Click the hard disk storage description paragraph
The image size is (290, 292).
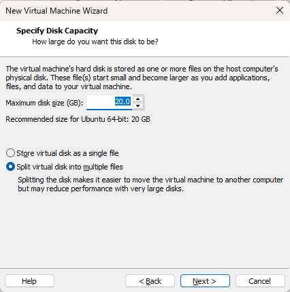pos(142,78)
